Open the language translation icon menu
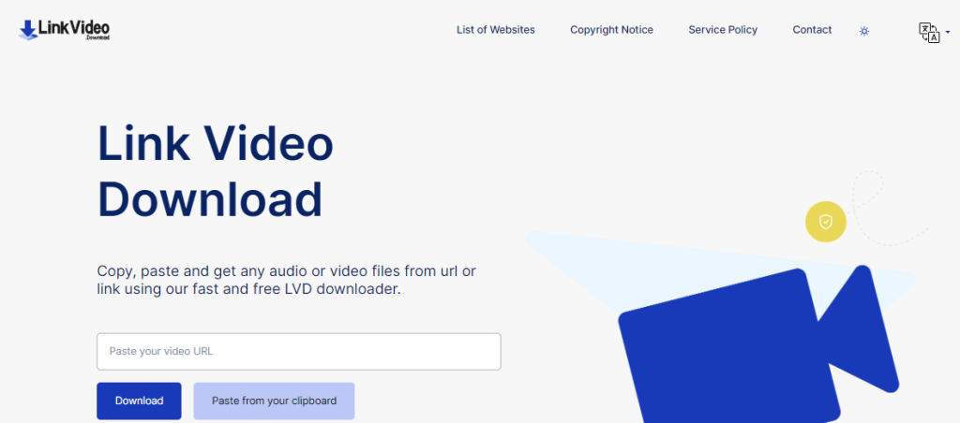This screenshot has width=960, height=423. pyautogui.click(x=929, y=33)
